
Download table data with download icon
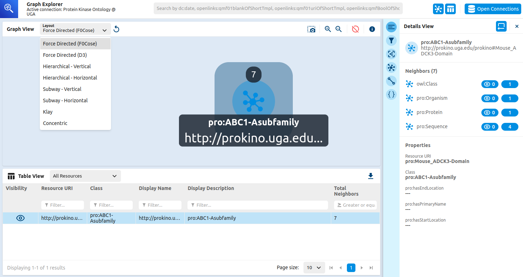point(371,176)
